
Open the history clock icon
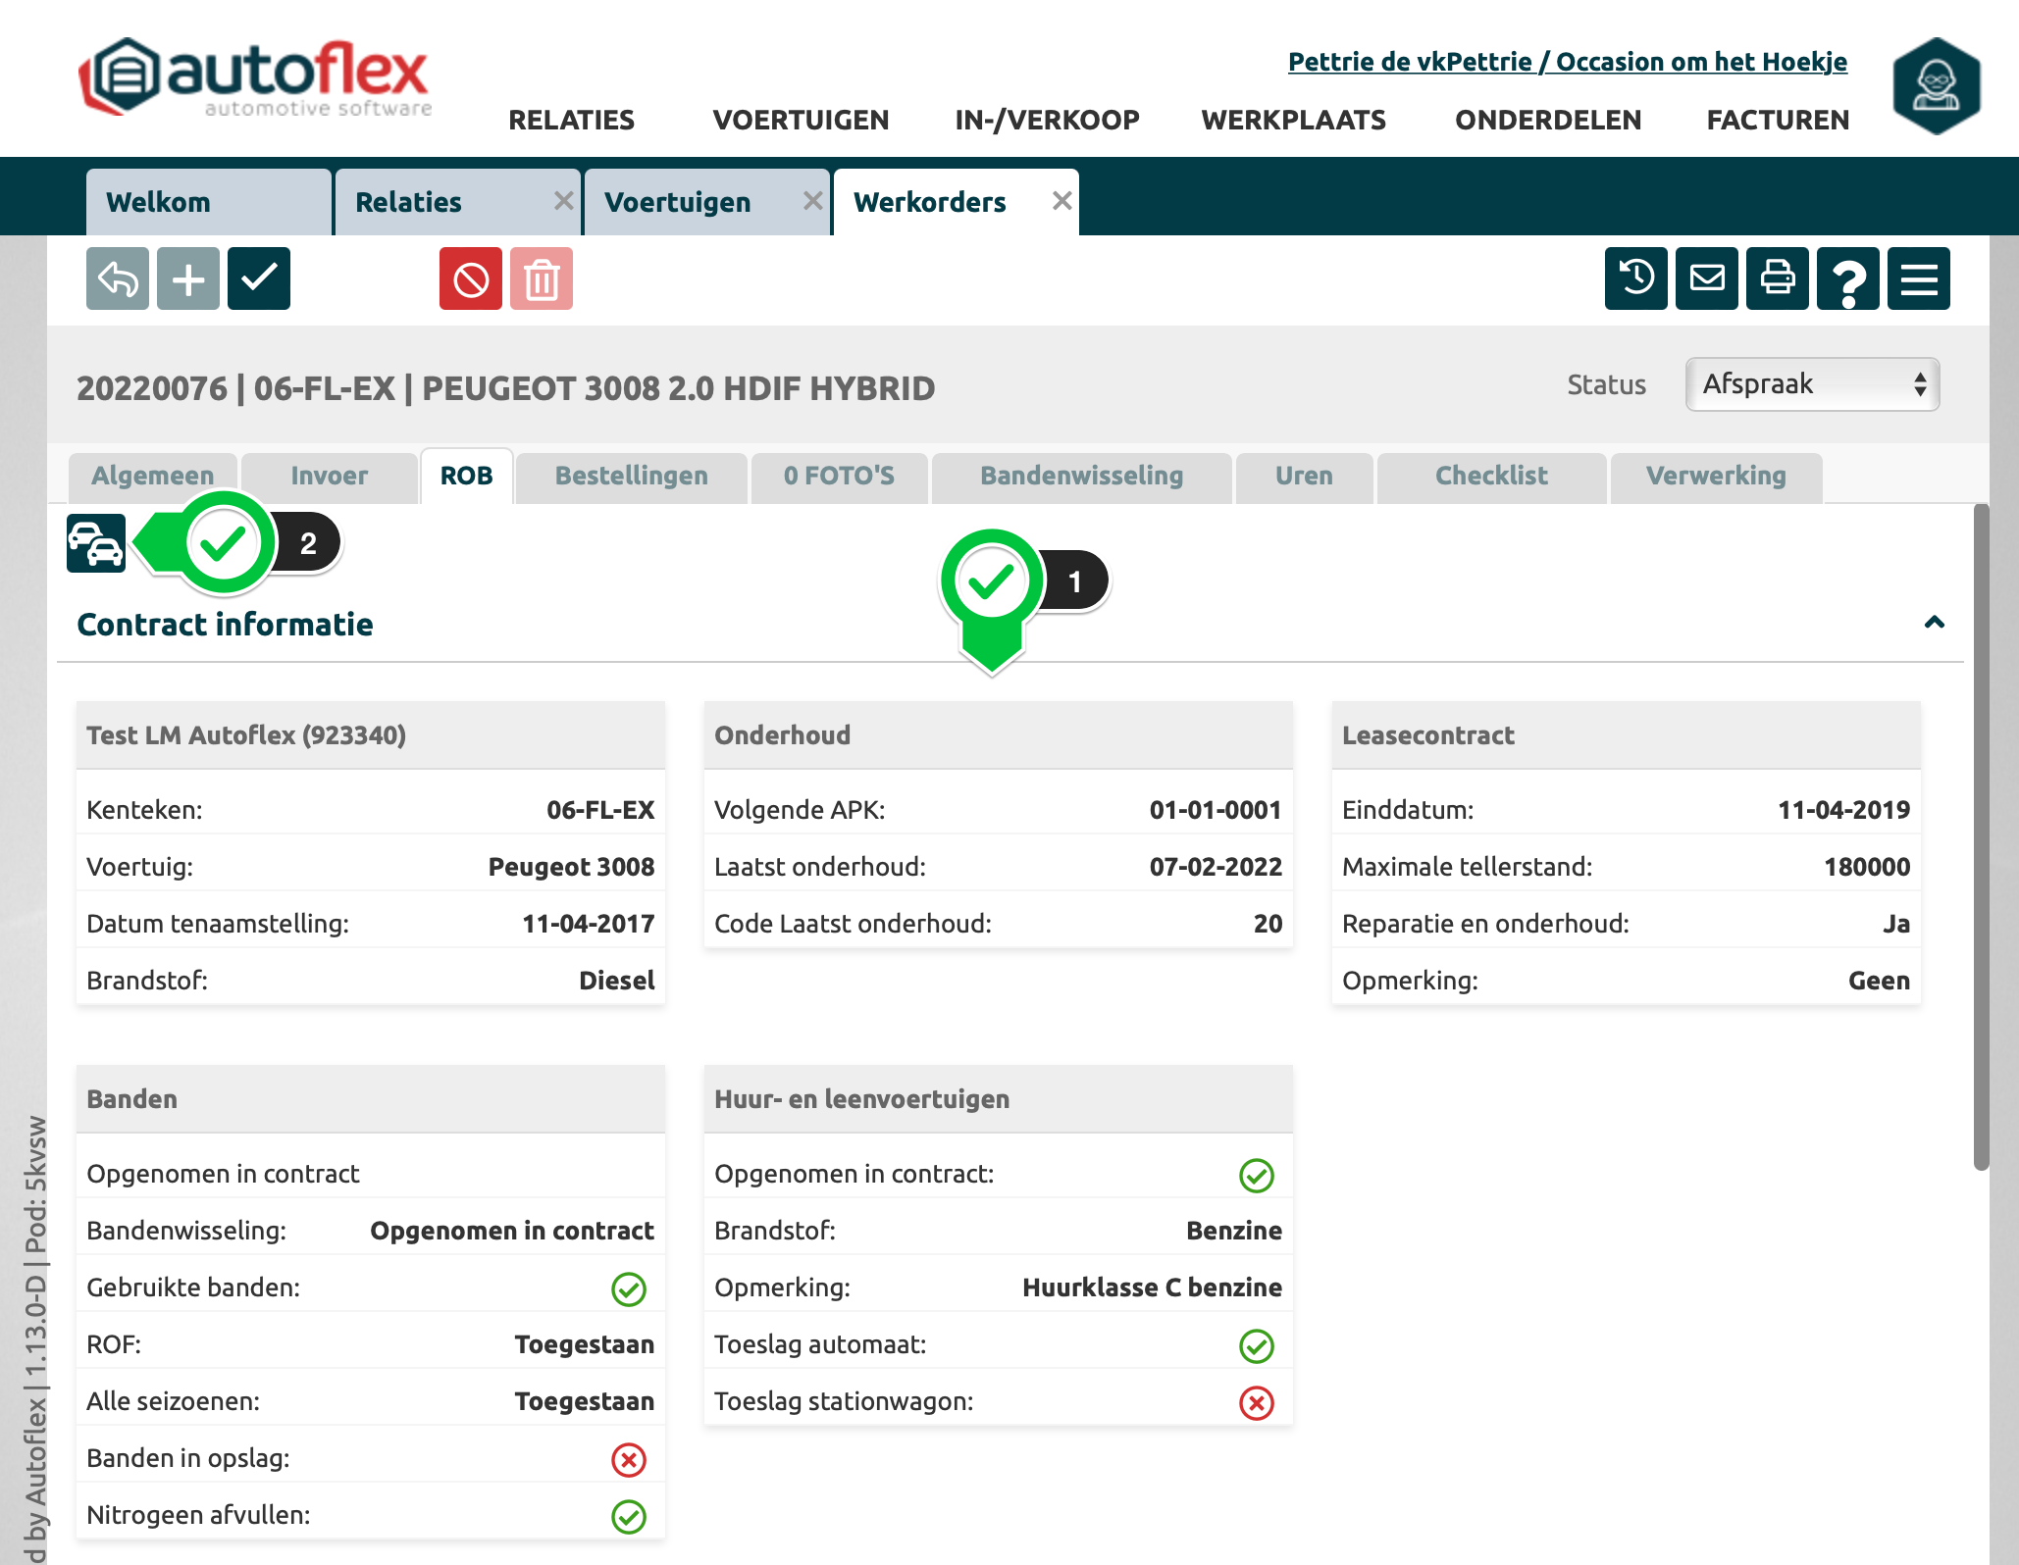(1635, 279)
